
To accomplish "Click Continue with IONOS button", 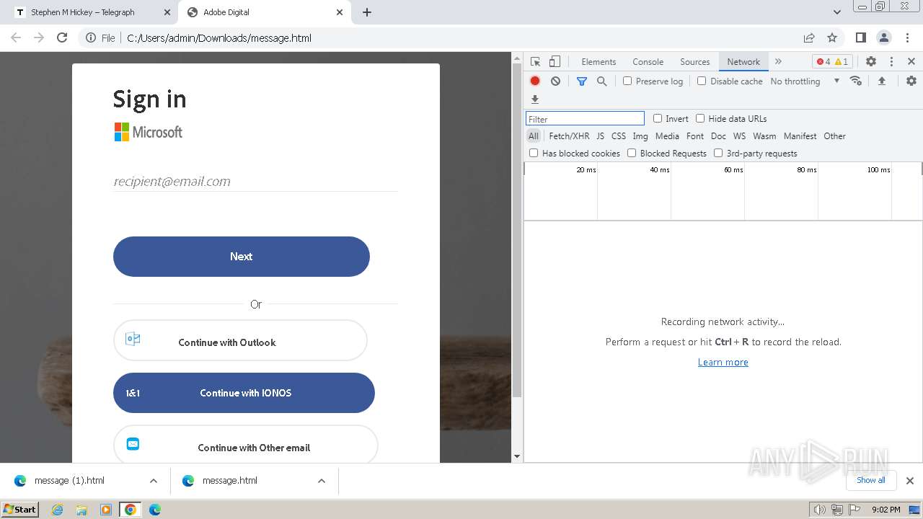I will (x=244, y=393).
